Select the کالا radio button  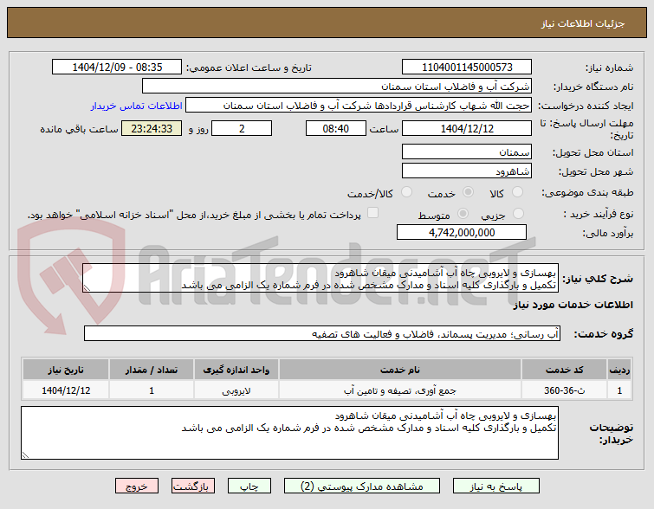tap(517, 192)
